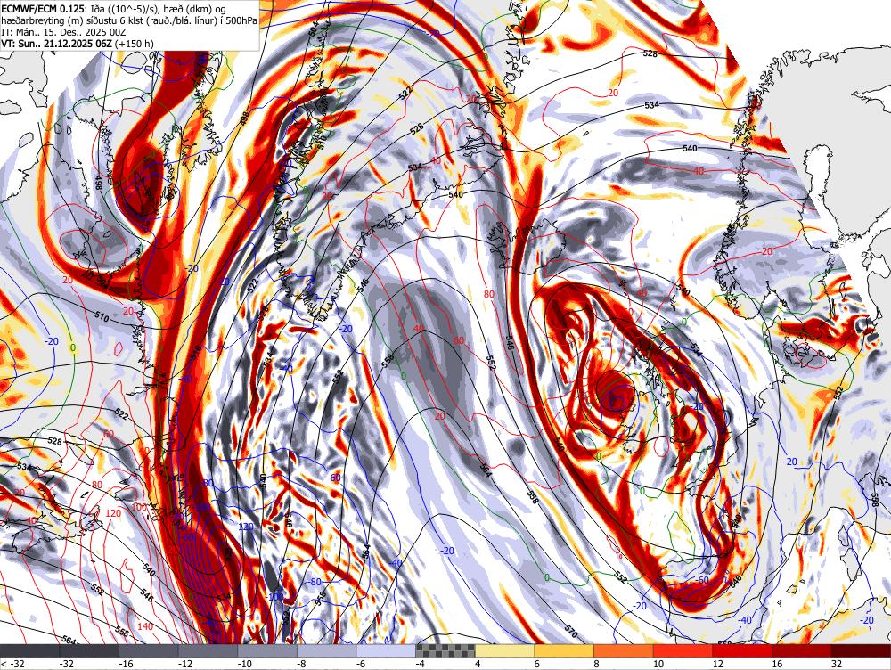Screen dimensions: 891x670
Task: Click the '510' black contour label
Action: 102,317
